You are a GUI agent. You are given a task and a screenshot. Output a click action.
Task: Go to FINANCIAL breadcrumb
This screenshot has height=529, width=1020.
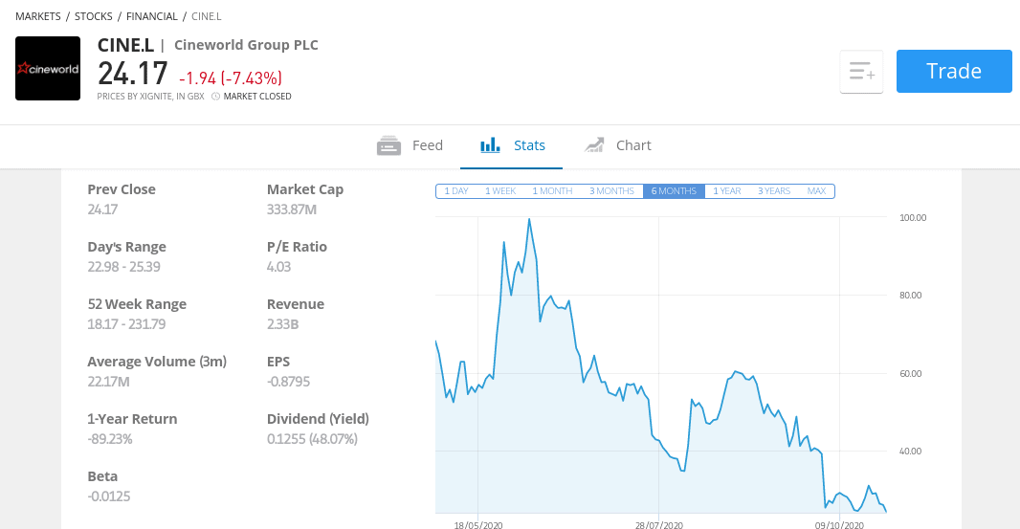point(151,16)
